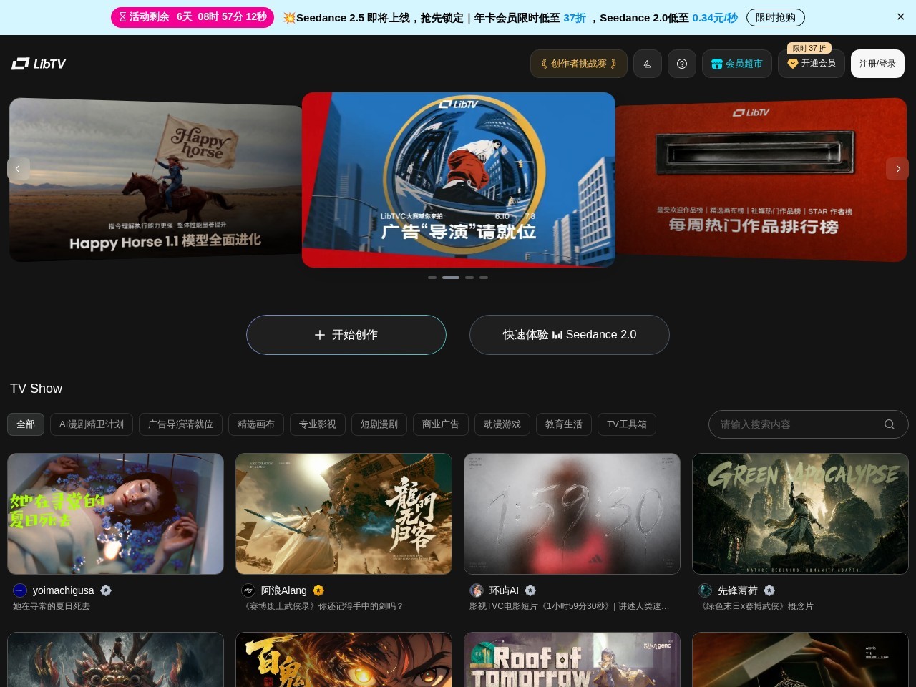Open author name 阿浪Alang
Viewport: 916px width, 687px height.
283,590
